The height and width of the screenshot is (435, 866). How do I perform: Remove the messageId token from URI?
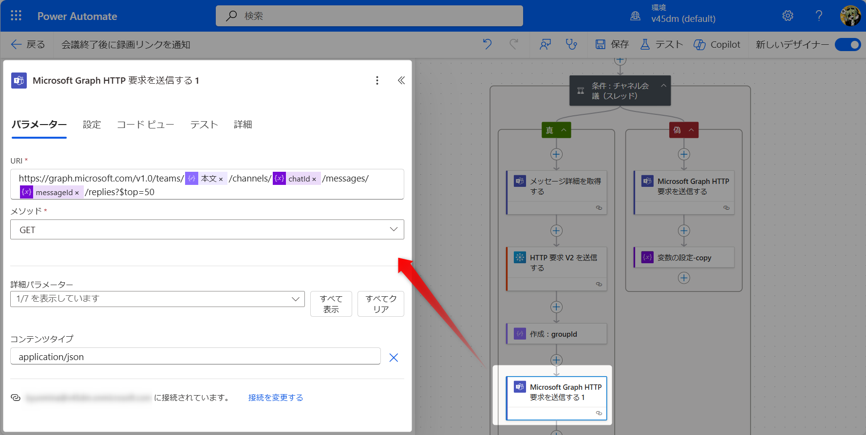tap(77, 193)
